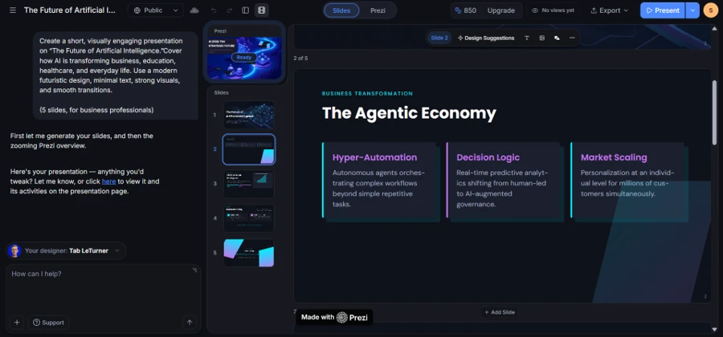Open the Public visibility dropdown
The image size is (723, 337).
coord(155,10)
